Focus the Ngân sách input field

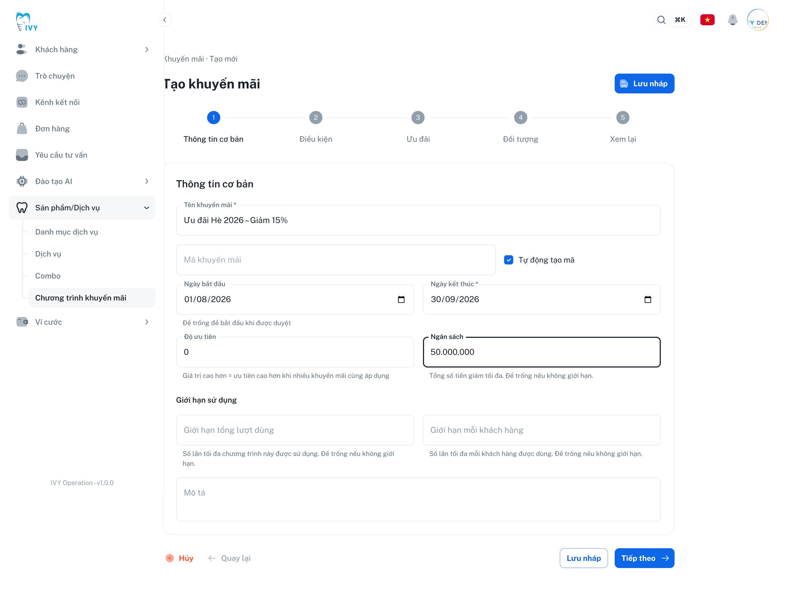pos(541,352)
